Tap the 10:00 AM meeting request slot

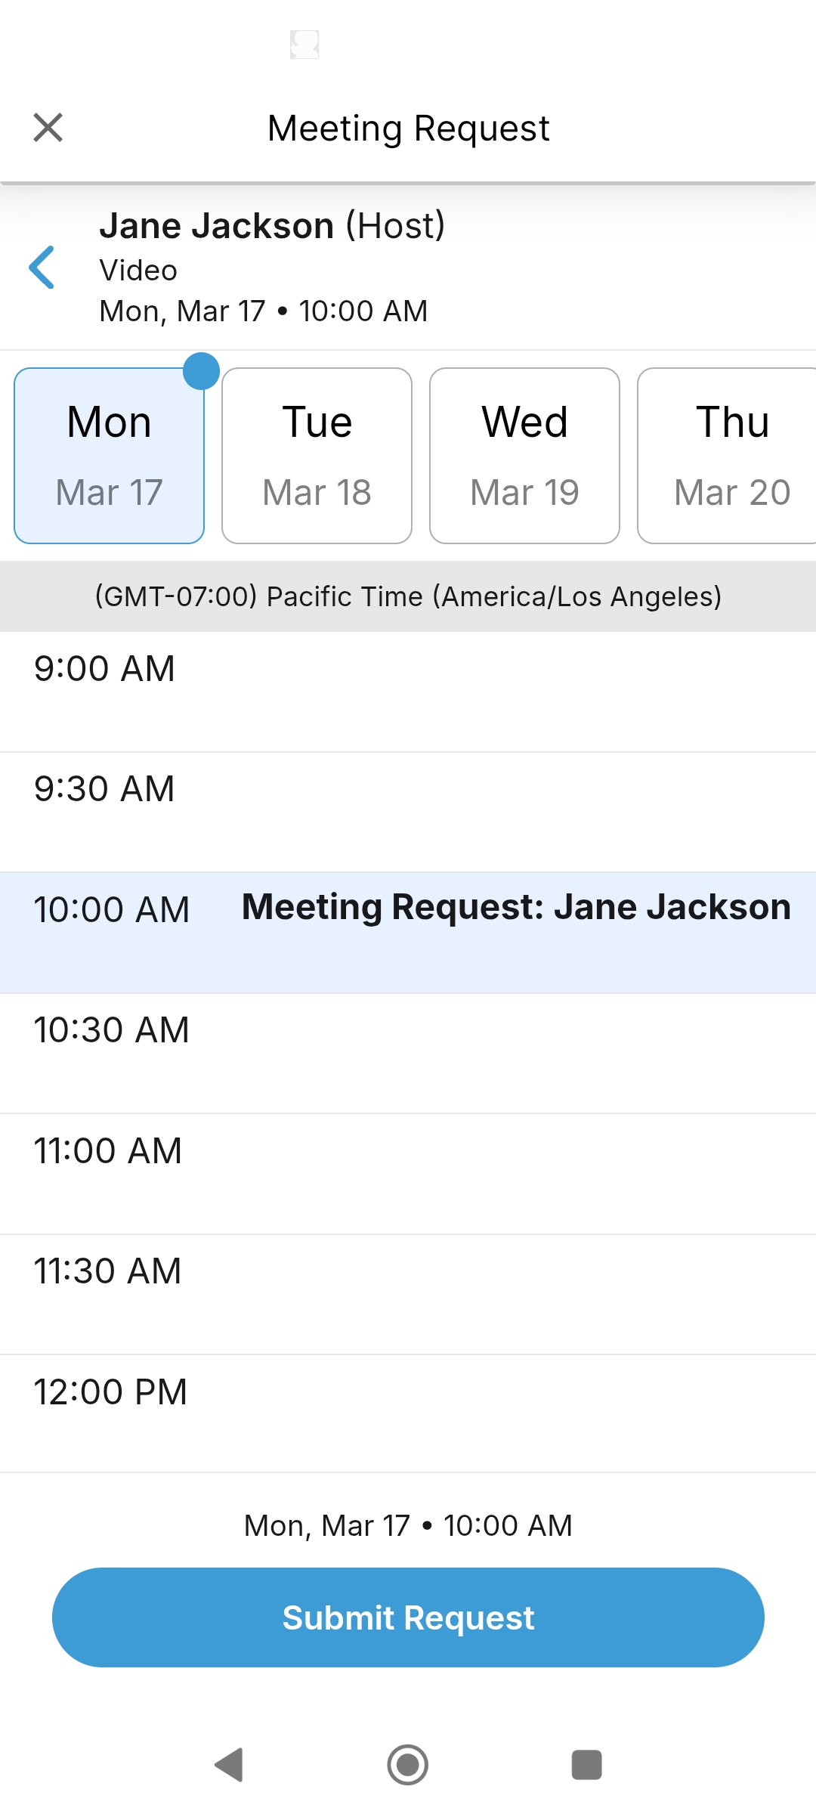[408, 932]
